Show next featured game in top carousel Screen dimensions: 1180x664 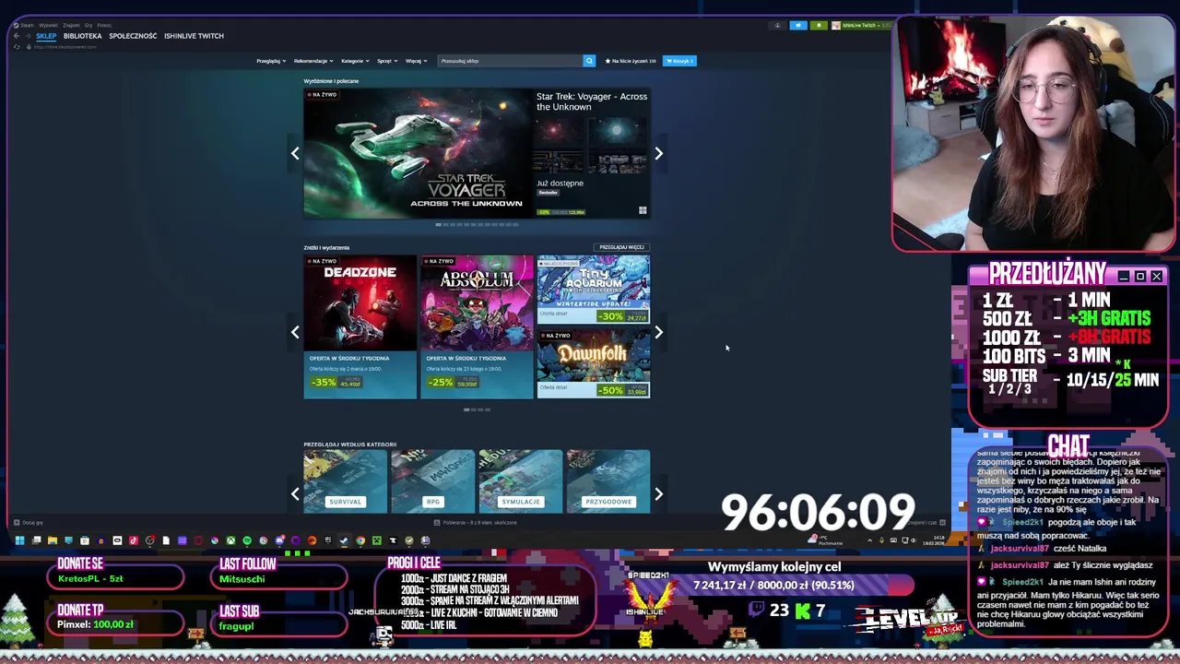tap(658, 153)
